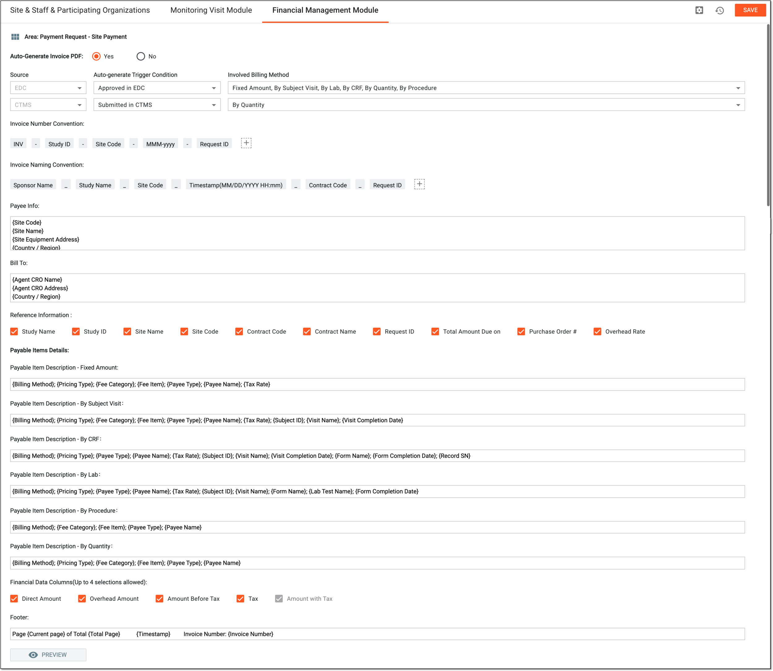773x671 pixels.
Task: Click the Study ID chip in invoice number
Action: (59, 144)
